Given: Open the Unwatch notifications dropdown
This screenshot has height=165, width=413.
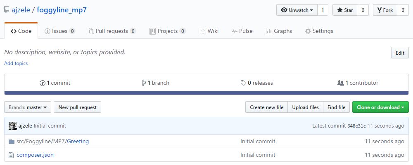Looking at the screenshot, I should (297, 10).
